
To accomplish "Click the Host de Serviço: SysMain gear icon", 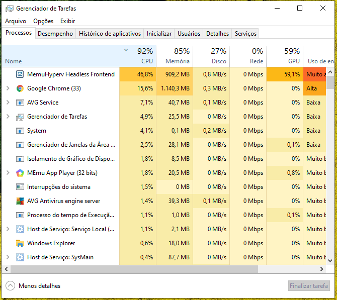I will (20, 257).
